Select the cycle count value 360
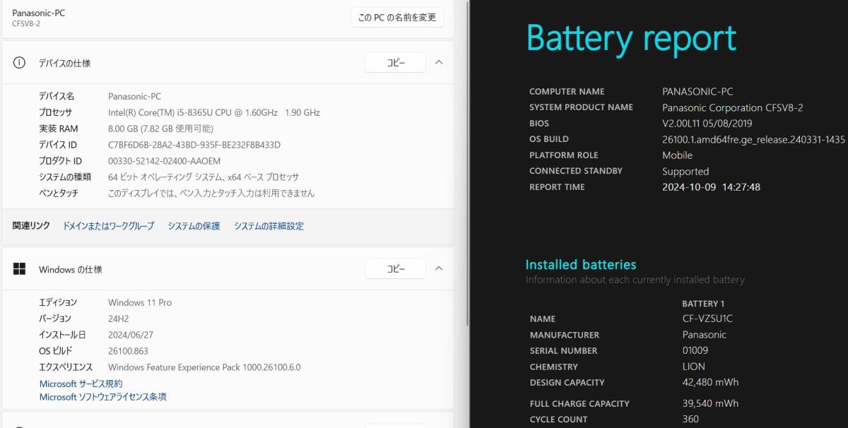 point(690,420)
